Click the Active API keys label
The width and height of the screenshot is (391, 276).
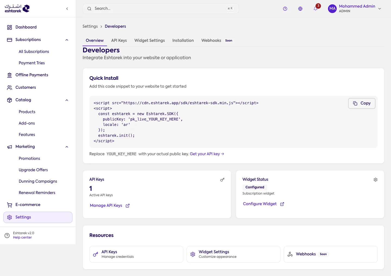(x=101, y=195)
